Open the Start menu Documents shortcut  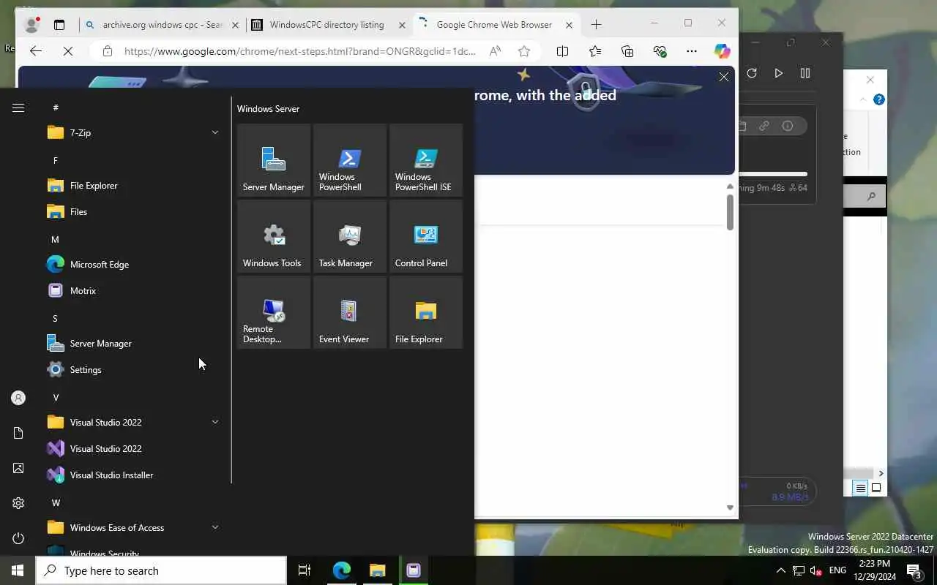tap(18, 433)
